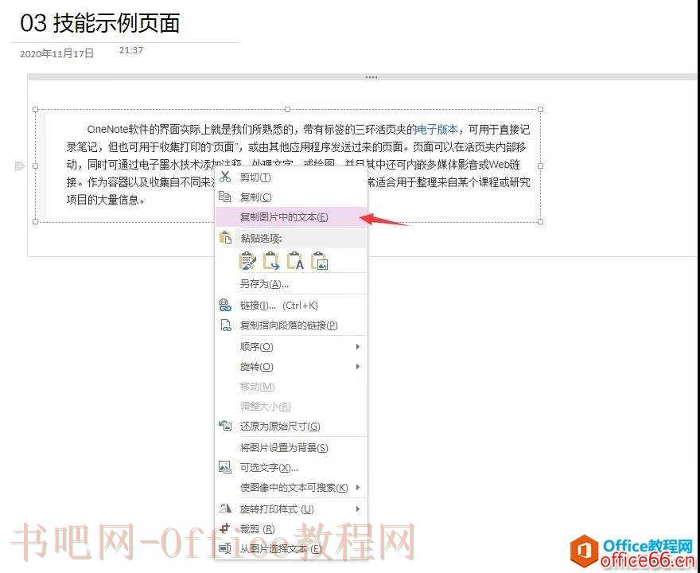This screenshot has width=700, height=573.
Task: Choose 从图片选择文本(E) entry
Action: 290,549
